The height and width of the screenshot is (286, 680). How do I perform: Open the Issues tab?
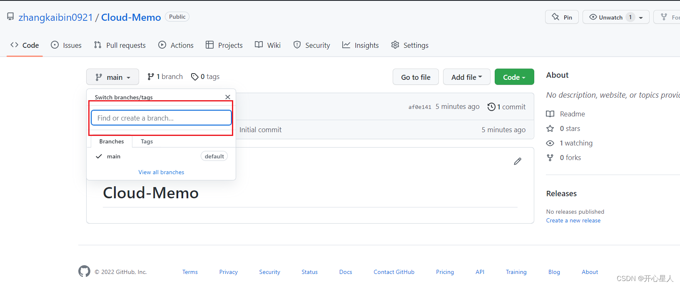coord(66,45)
